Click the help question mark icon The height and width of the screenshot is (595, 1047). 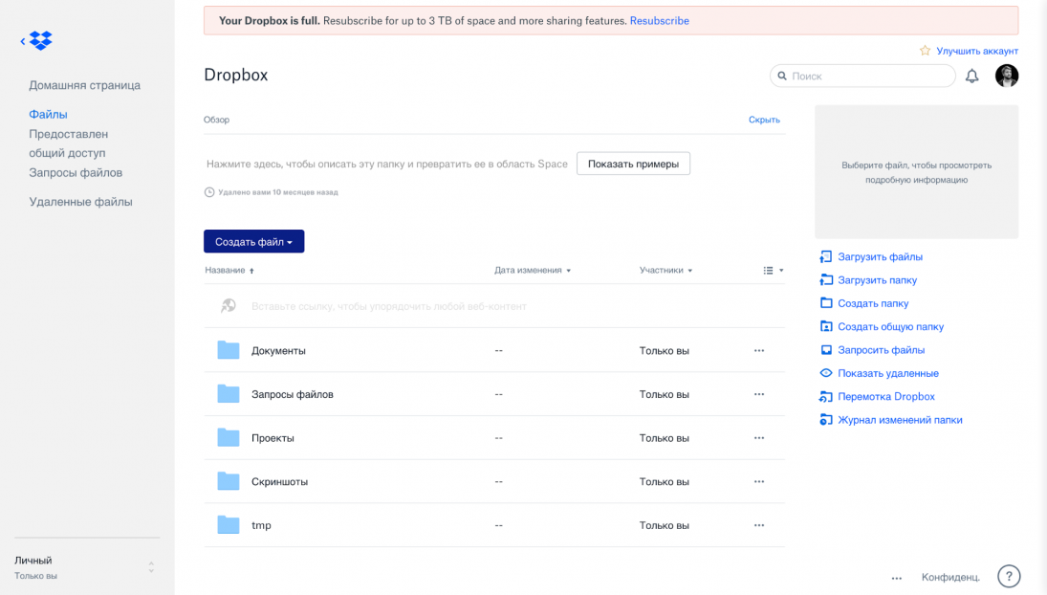point(1008,576)
